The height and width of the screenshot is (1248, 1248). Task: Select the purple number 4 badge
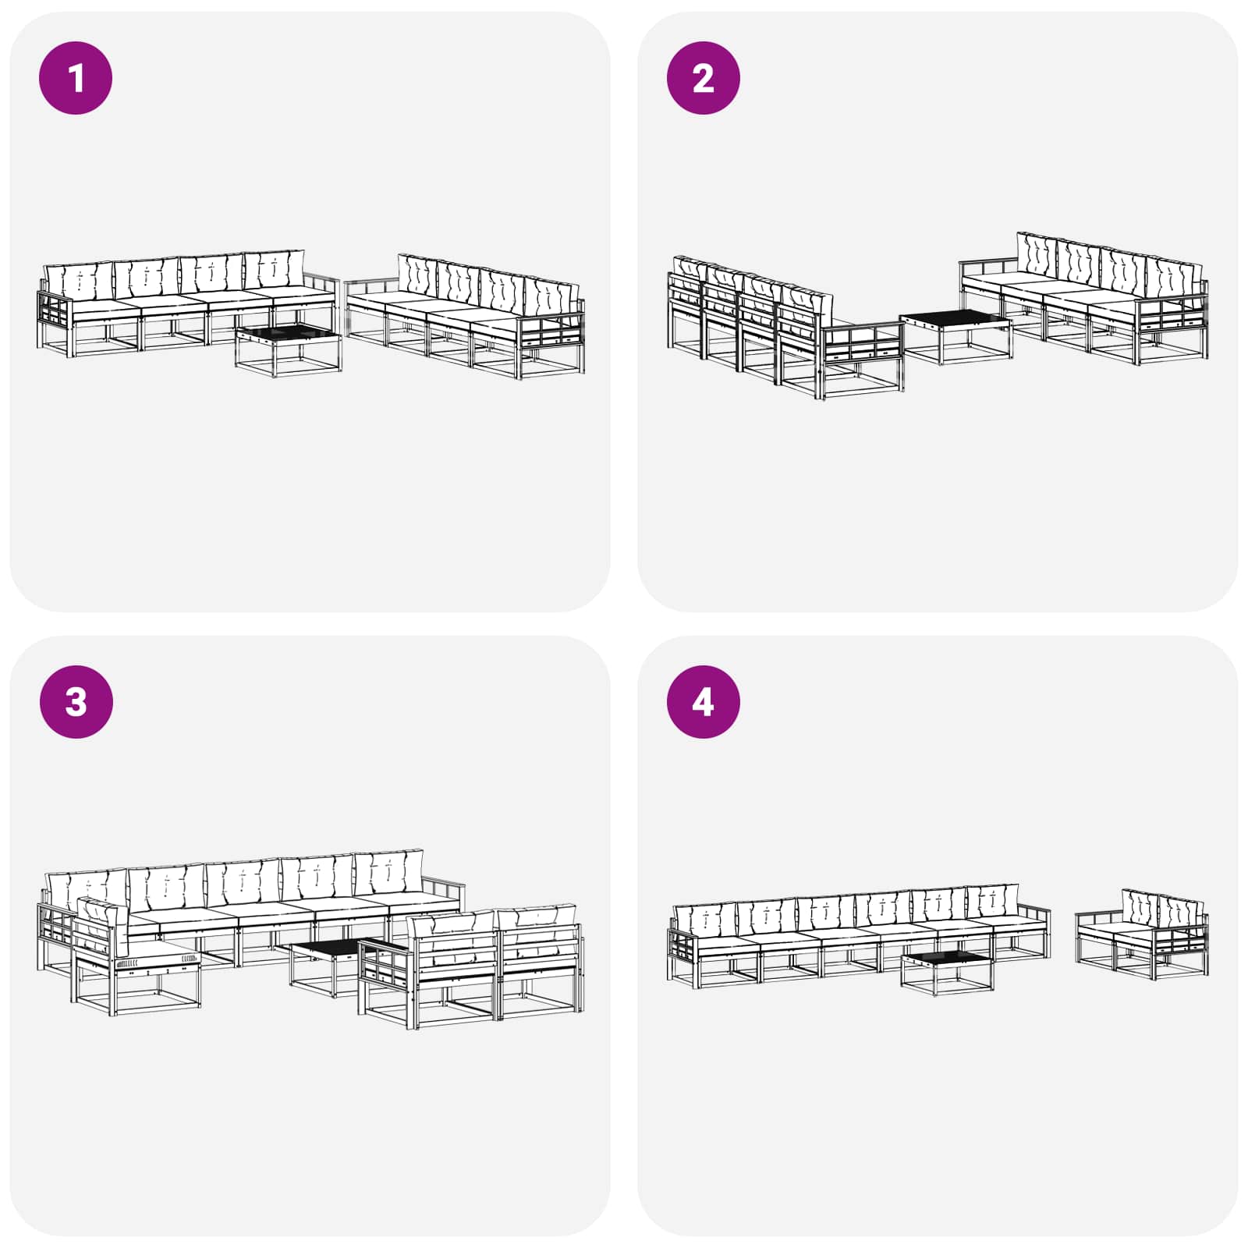coord(703,702)
